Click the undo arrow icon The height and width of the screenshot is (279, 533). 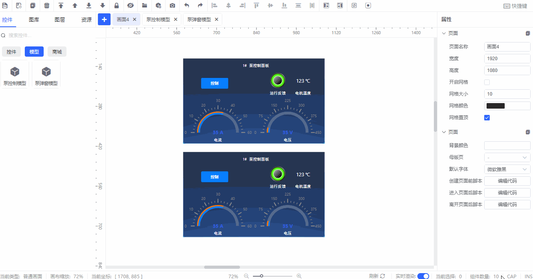click(x=186, y=6)
